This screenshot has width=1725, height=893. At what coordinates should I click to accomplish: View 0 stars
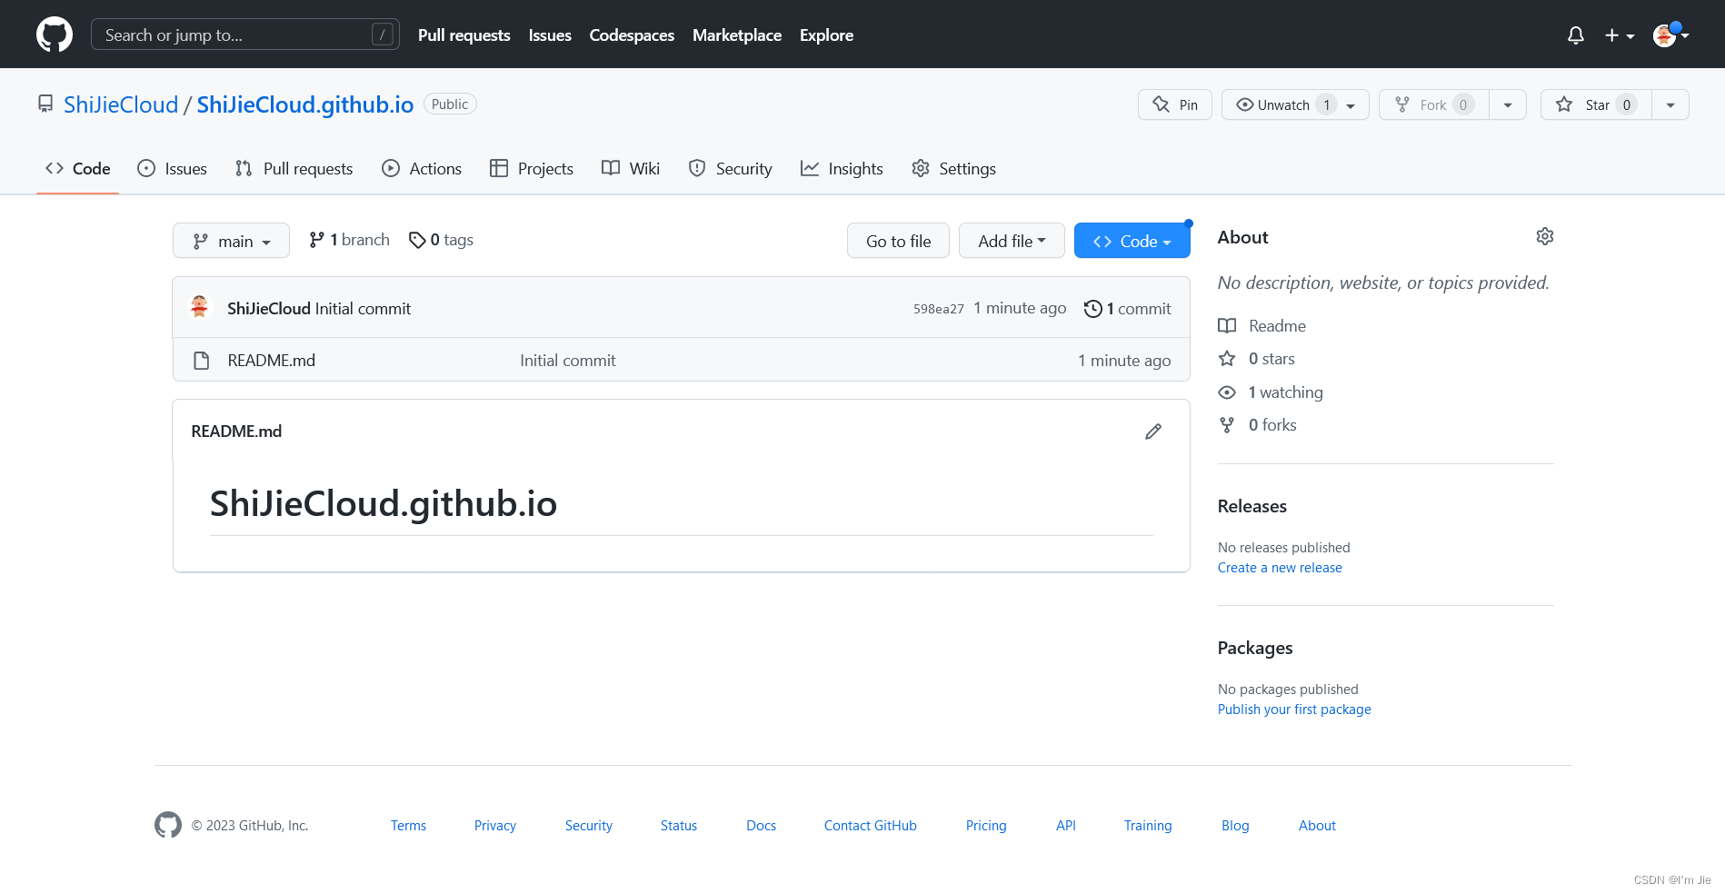(x=1257, y=359)
